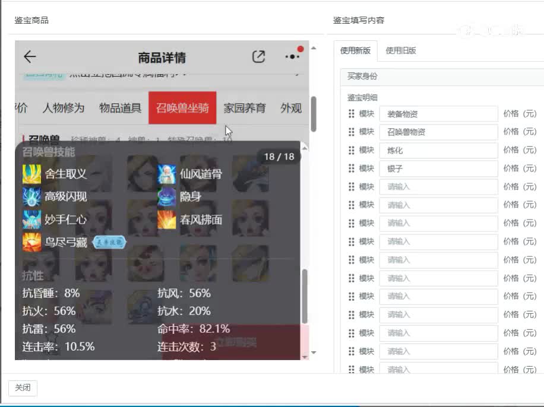
Task: Click the 妙手仁心 skill icon
Action: [31, 220]
